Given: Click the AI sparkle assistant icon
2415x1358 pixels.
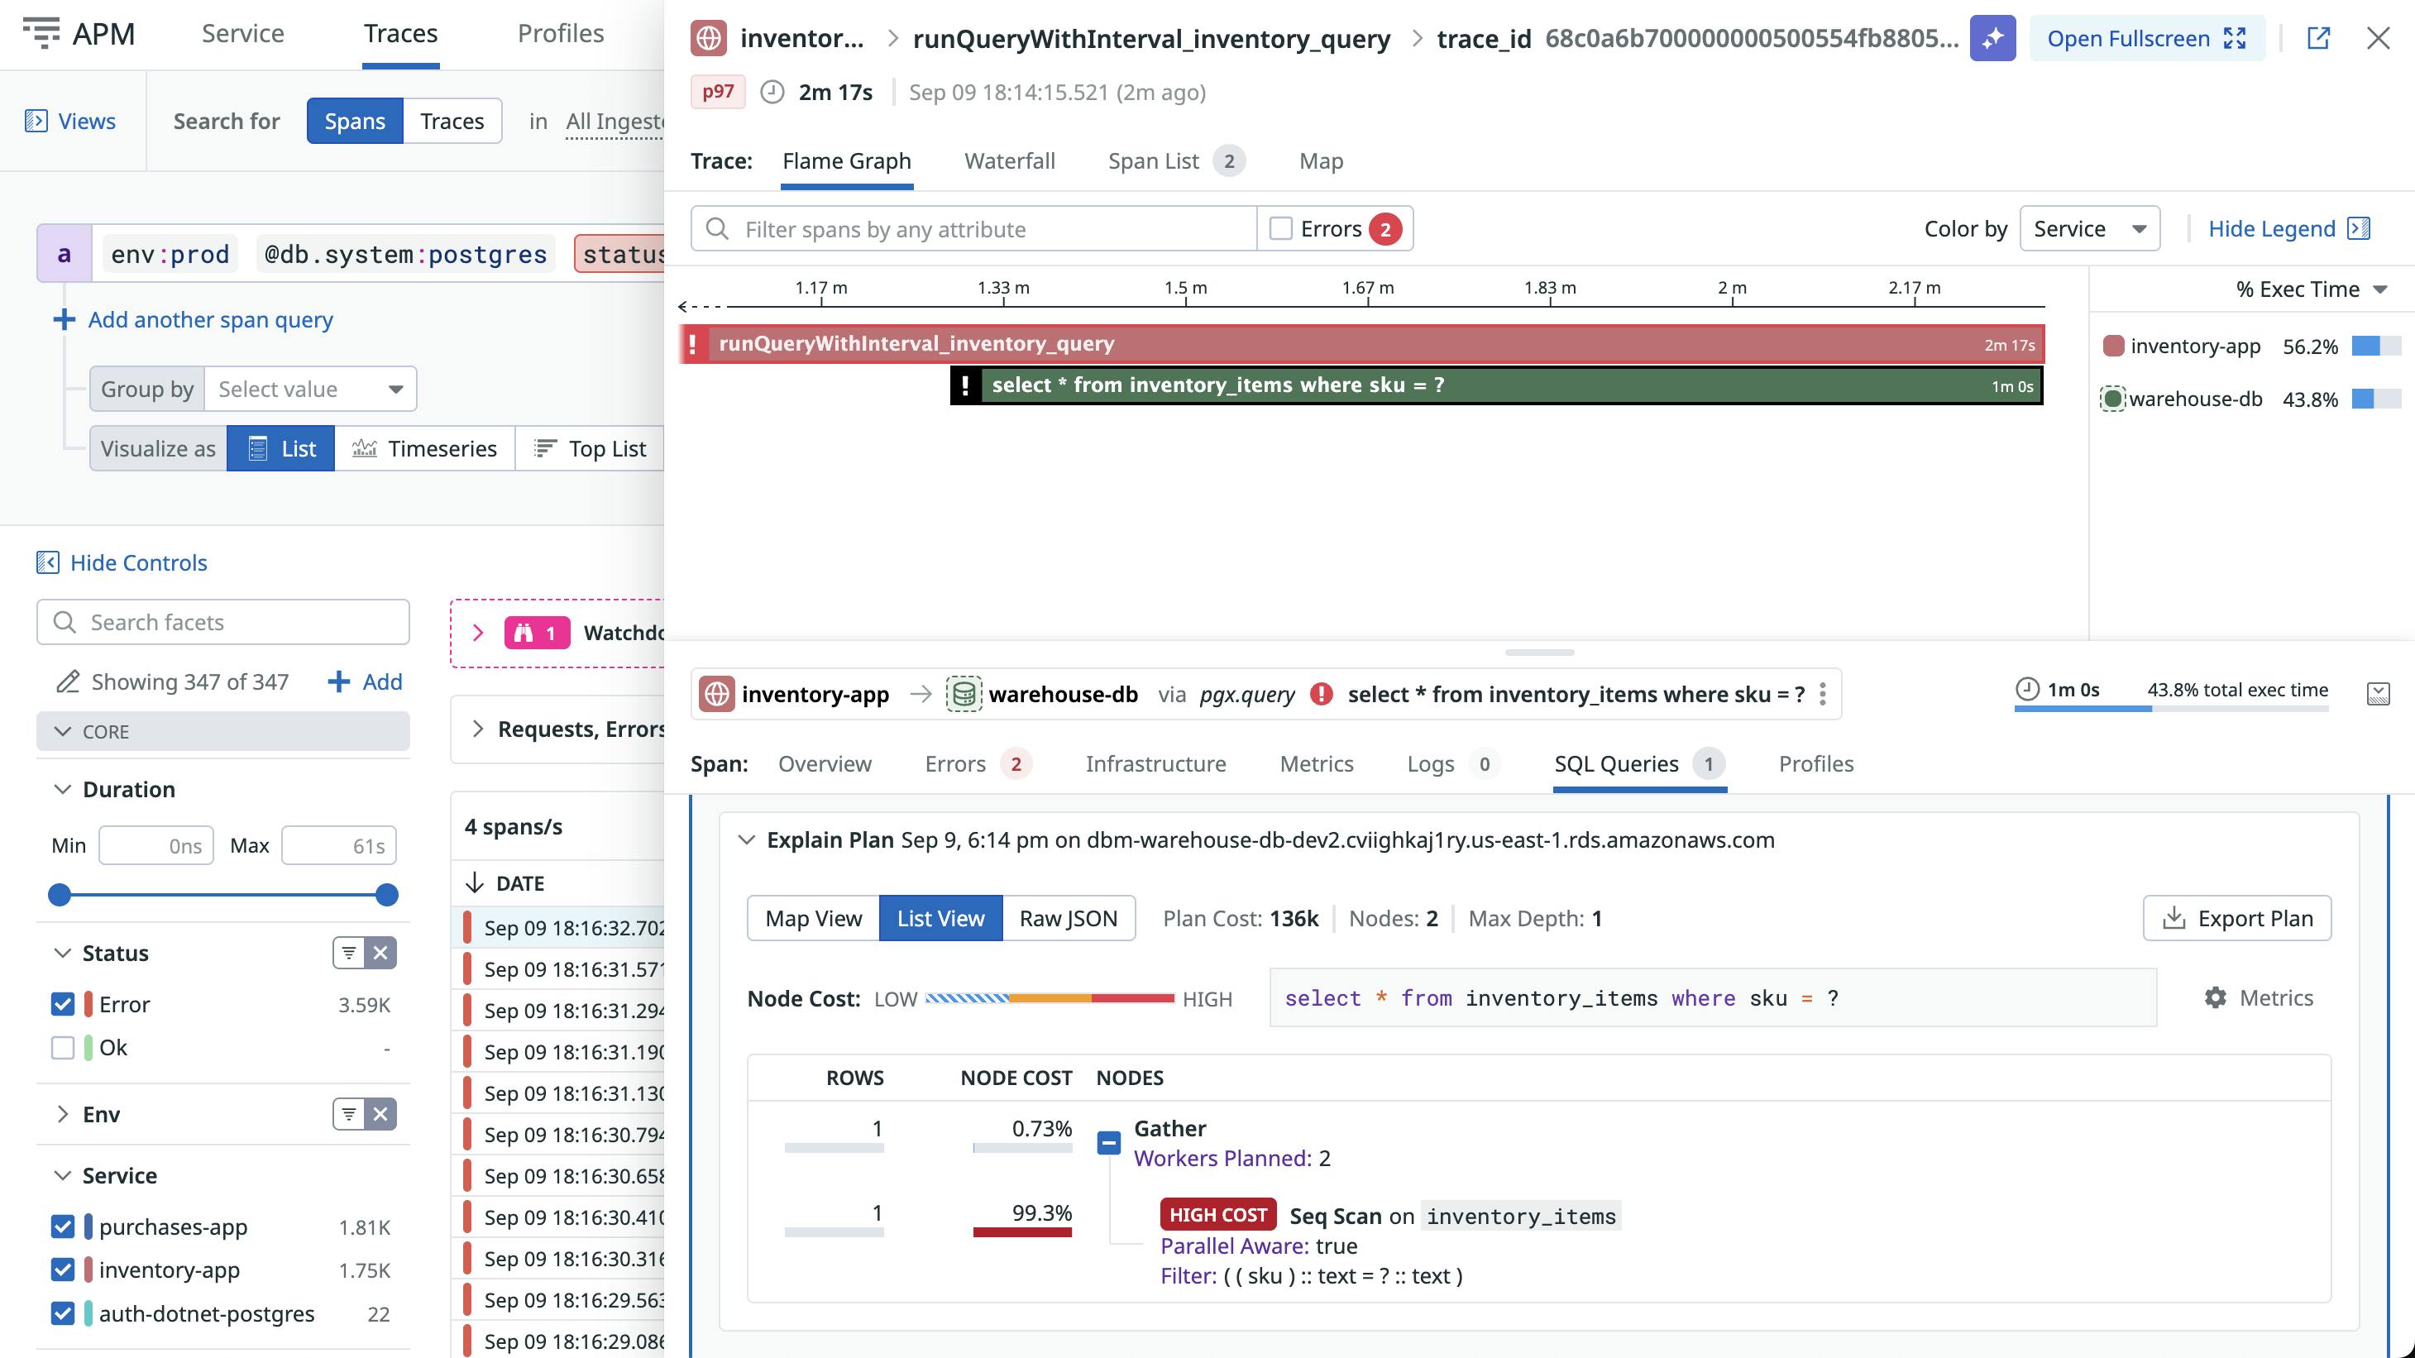Looking at the screenshot, I should click(1992, 38).
